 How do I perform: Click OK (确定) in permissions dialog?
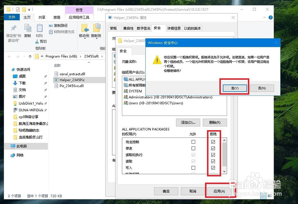(166, 191)
